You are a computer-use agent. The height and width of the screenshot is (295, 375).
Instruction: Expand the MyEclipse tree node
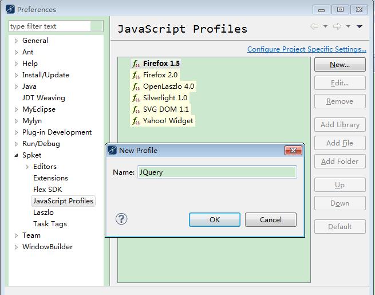(x=16, y=109)
